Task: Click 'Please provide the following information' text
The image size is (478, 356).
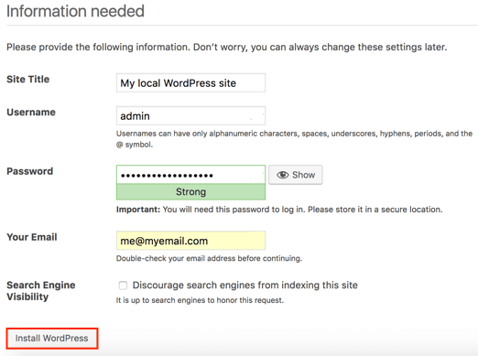Action: [227, 48]
